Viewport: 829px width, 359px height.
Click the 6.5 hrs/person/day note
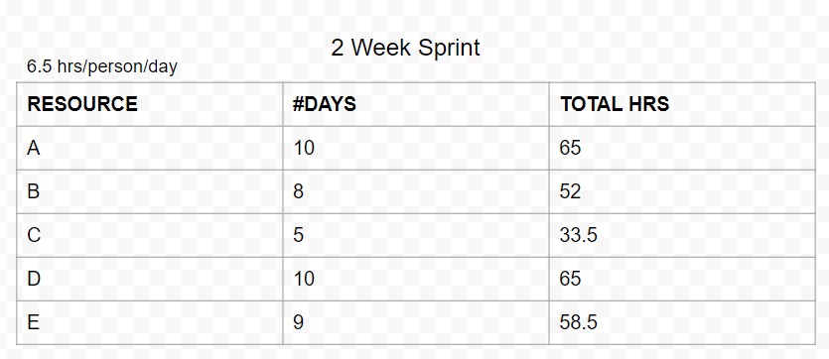click(102, 66)
